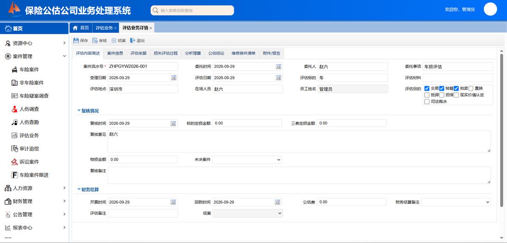
Task: Open calendar picker for 受理日期
Action: (173, 78)
